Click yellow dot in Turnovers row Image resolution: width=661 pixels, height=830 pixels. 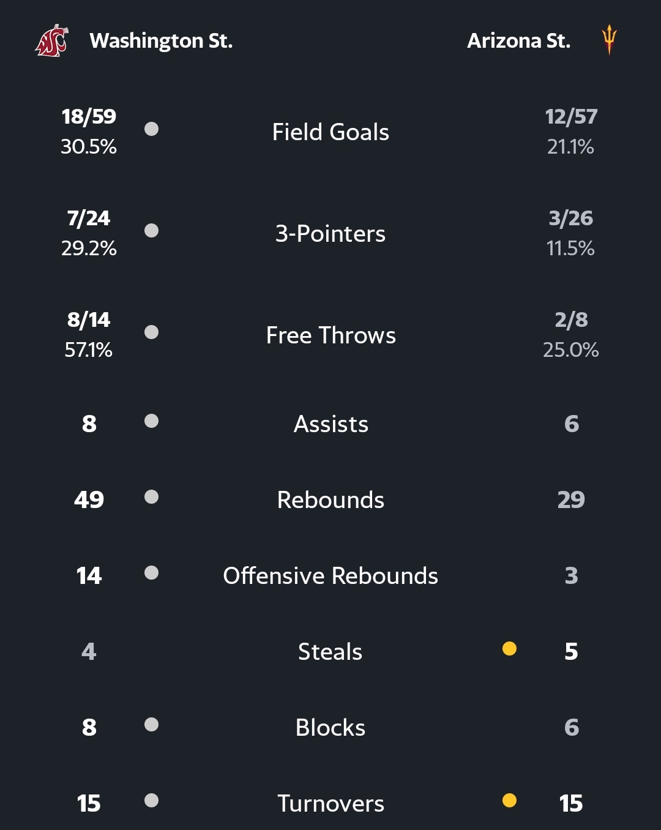[x=509, y=801]
